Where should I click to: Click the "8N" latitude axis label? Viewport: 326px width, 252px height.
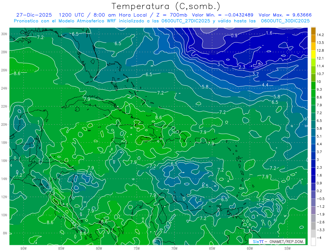(x=5, y=233)
